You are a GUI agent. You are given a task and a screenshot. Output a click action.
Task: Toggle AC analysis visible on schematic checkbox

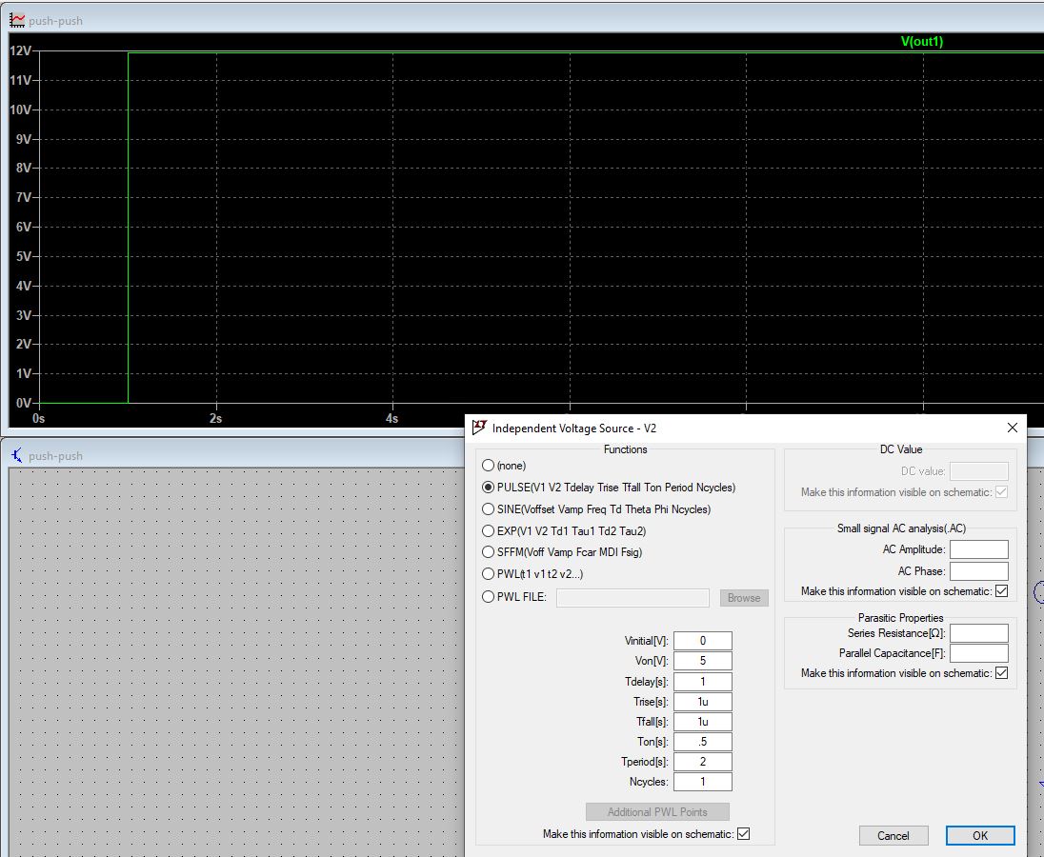point(1001,590)
